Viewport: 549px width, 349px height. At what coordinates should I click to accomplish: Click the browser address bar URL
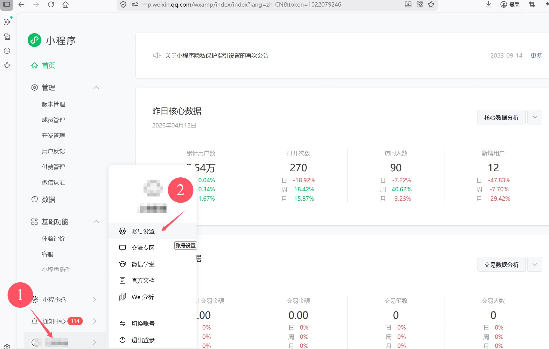(241, 4)
